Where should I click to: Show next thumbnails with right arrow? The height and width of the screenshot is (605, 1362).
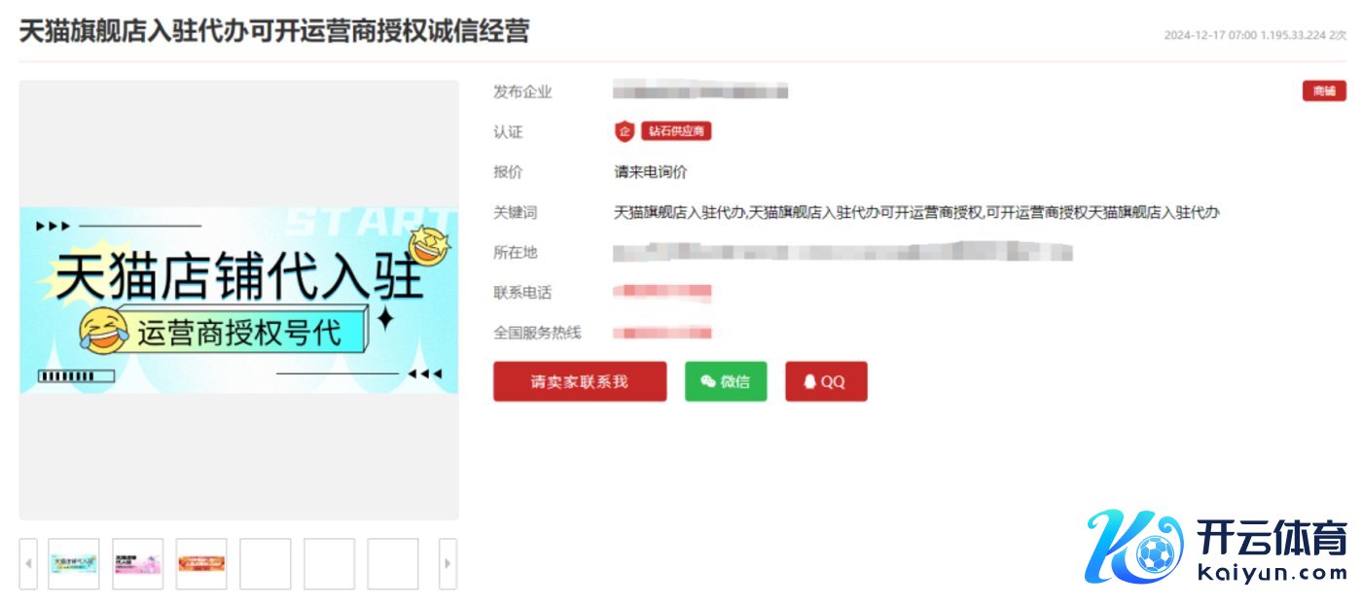[x=448, y=564]
